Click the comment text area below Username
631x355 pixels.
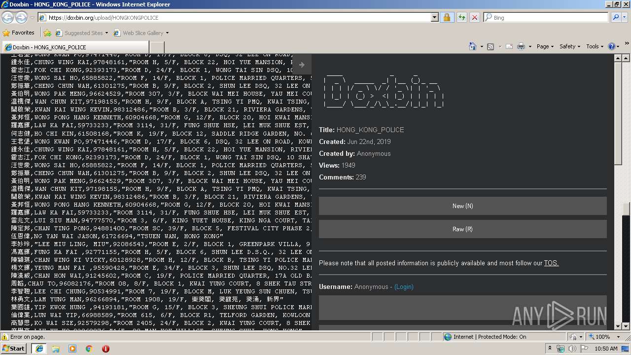[462, 308]
